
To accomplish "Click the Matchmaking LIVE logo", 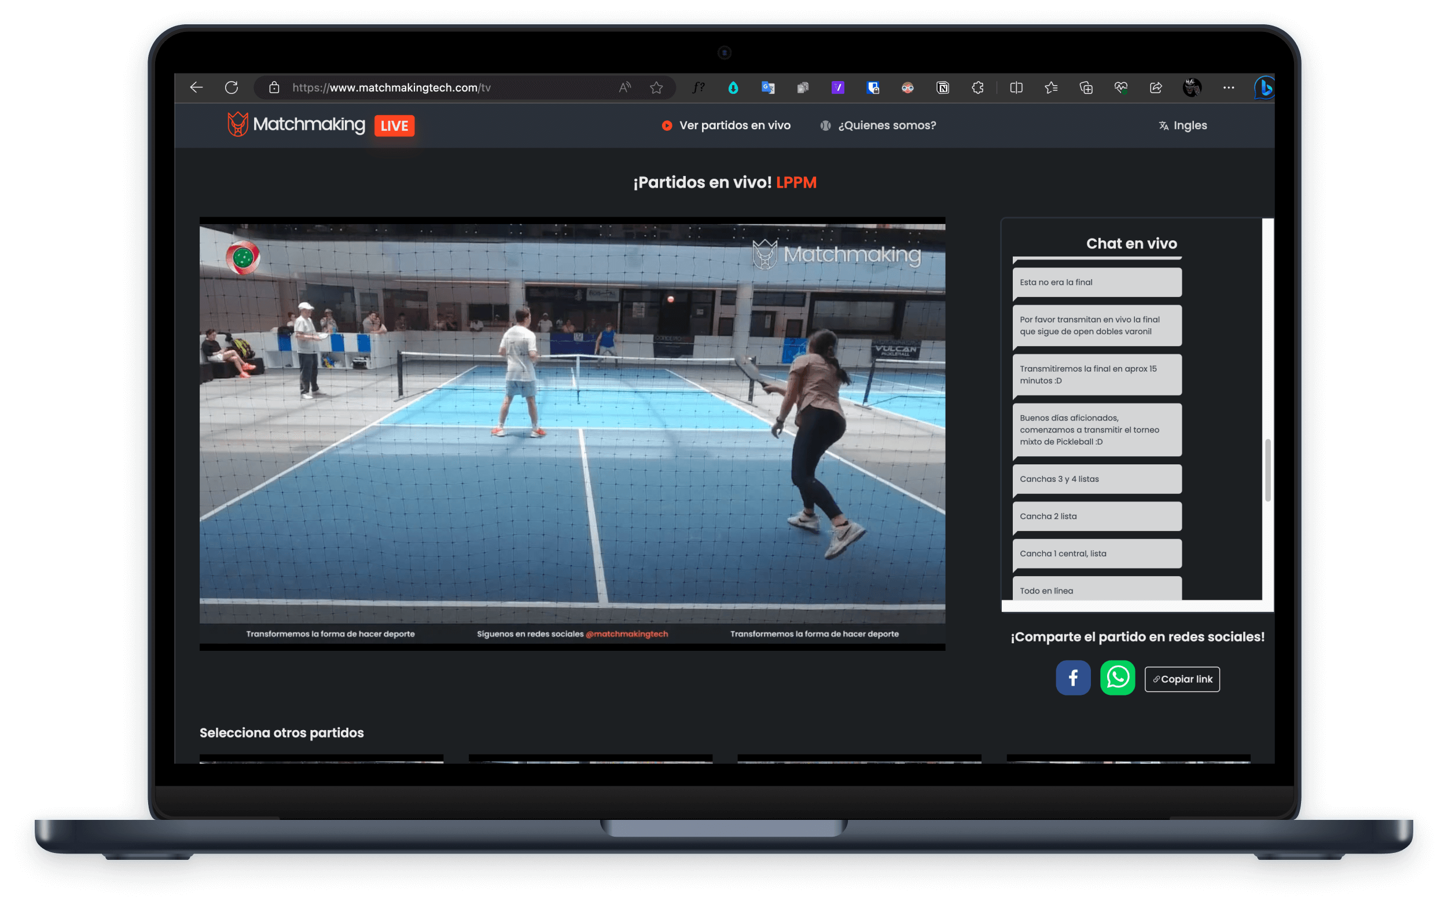I will point(321,124).
